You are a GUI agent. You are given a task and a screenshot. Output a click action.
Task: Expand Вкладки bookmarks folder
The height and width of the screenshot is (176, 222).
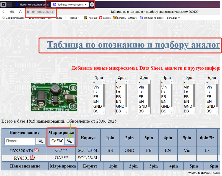[x=173, y=18]
